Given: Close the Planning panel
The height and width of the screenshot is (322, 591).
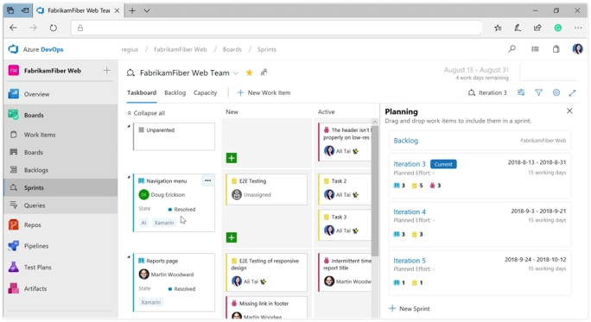Looking at the screenshot, I should click(569, 110).
